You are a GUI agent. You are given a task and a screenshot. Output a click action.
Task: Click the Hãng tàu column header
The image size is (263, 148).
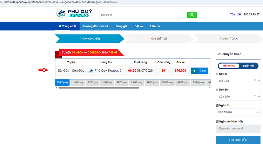coord(106,62)
